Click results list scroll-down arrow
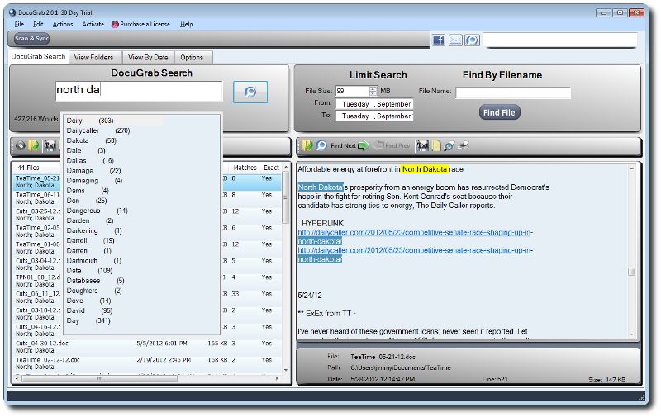The image size is (661, 417). (286, 370)
